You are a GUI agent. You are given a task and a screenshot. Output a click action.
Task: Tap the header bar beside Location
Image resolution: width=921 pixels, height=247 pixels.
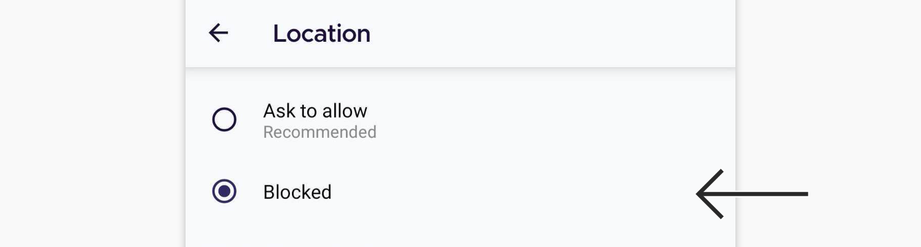[x=550, y=33]
